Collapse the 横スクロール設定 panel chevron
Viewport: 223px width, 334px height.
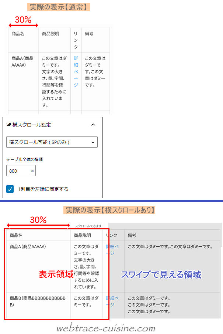point(93,125)
